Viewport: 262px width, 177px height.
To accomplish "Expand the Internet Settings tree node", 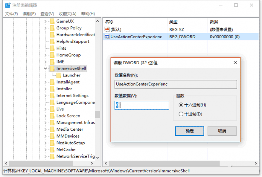I will point(46,96).
